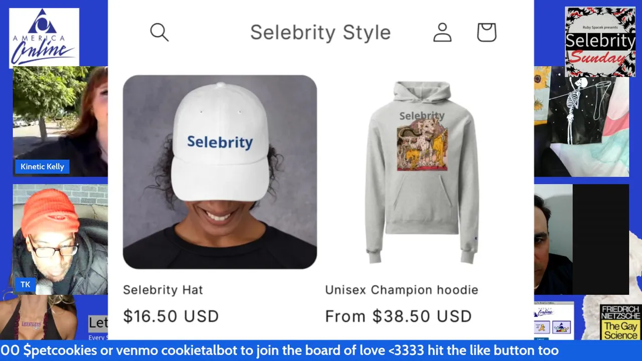Select the skeleton artwork video panel

[x=581, y=123]
